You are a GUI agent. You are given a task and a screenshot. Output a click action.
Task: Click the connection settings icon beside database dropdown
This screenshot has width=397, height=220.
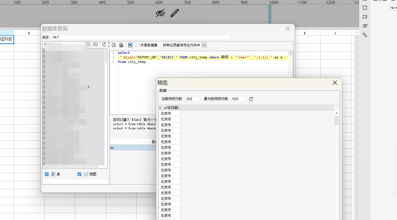pos(95,45)
